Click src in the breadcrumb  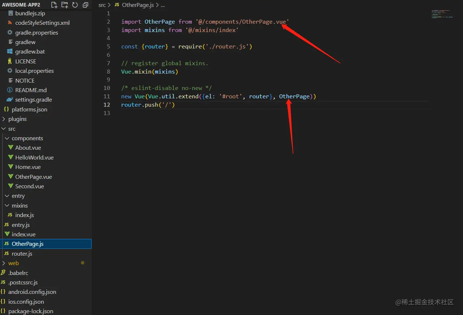(x=102, y=5)
